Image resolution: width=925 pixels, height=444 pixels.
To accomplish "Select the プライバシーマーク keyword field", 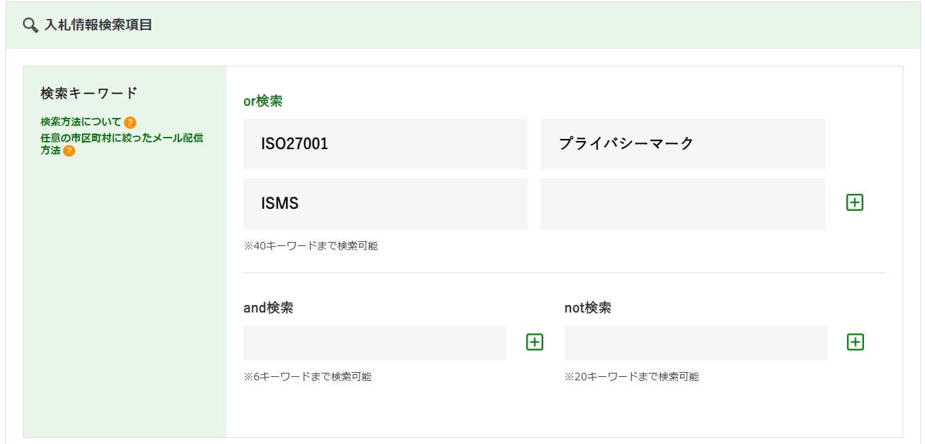I will (x=682, y=144).
